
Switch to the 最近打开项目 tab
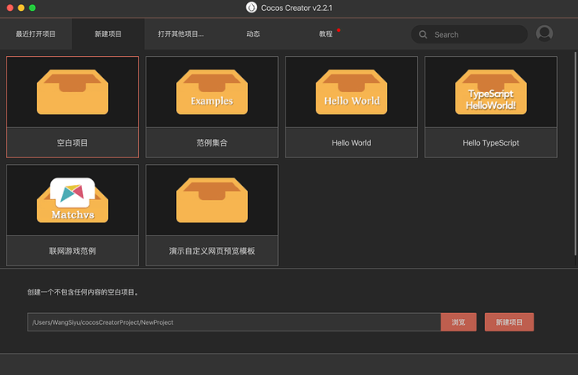point(35,33)
